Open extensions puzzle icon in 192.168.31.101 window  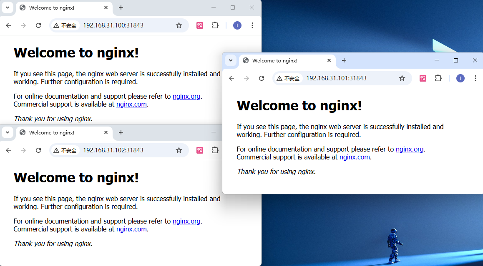(438, 78)
